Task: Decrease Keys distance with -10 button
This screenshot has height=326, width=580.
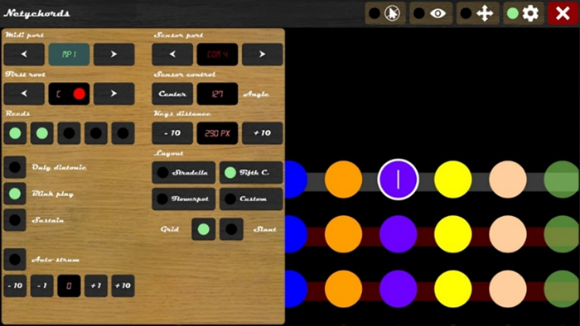Action: [172, 133]
